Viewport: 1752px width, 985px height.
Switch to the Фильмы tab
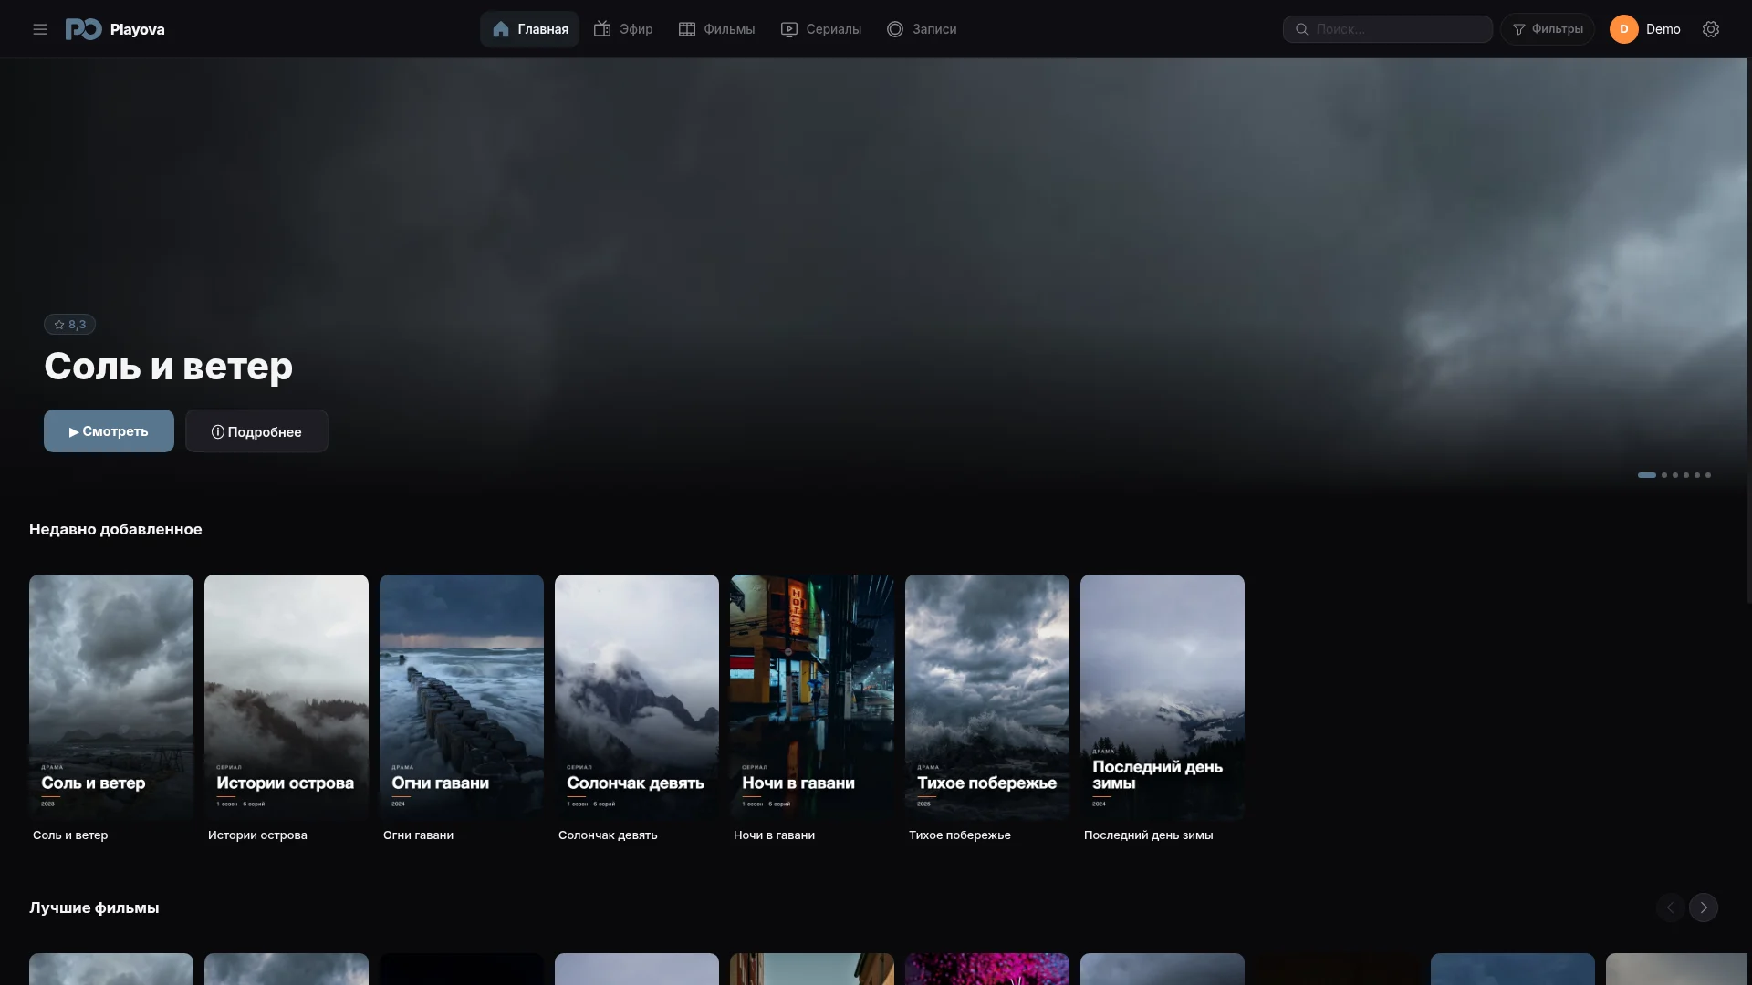click(x=716, y=29)
